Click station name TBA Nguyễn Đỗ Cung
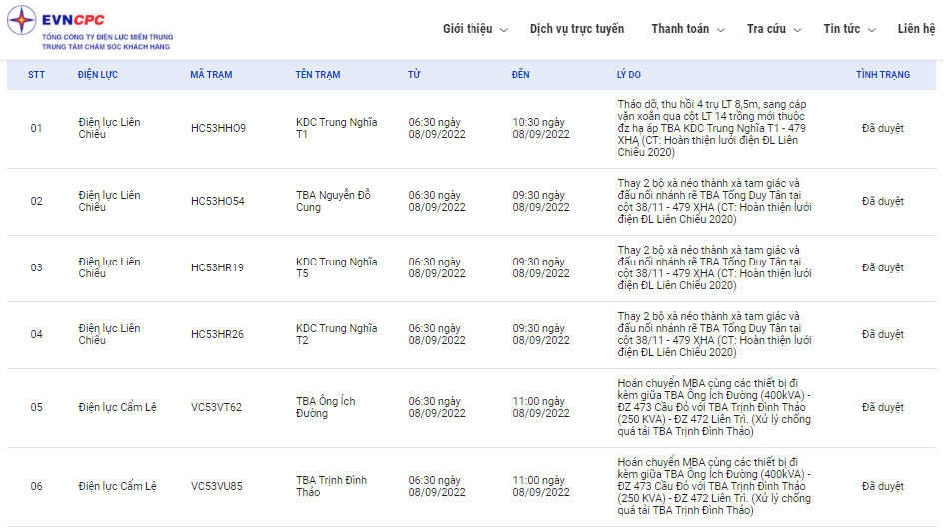Image resolution: width=944 pixels, height=530 pixels. click(333, 201)
